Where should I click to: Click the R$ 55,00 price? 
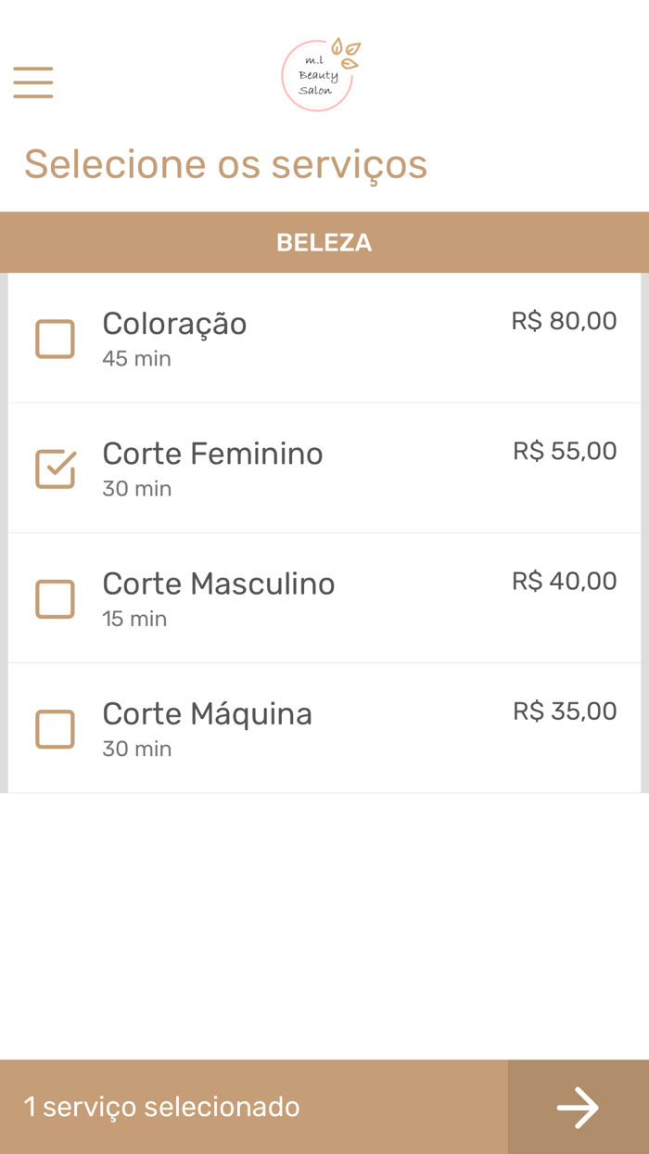point(565,451)
